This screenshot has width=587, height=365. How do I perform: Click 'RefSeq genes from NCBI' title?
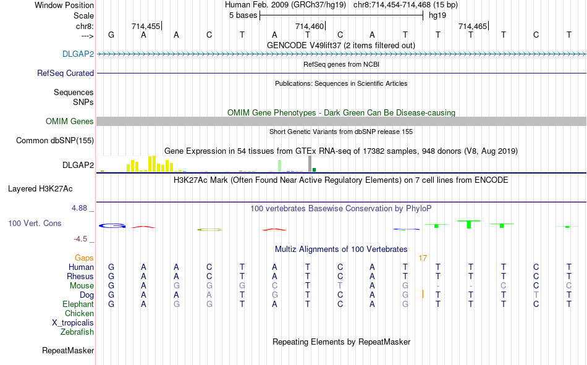341,64
